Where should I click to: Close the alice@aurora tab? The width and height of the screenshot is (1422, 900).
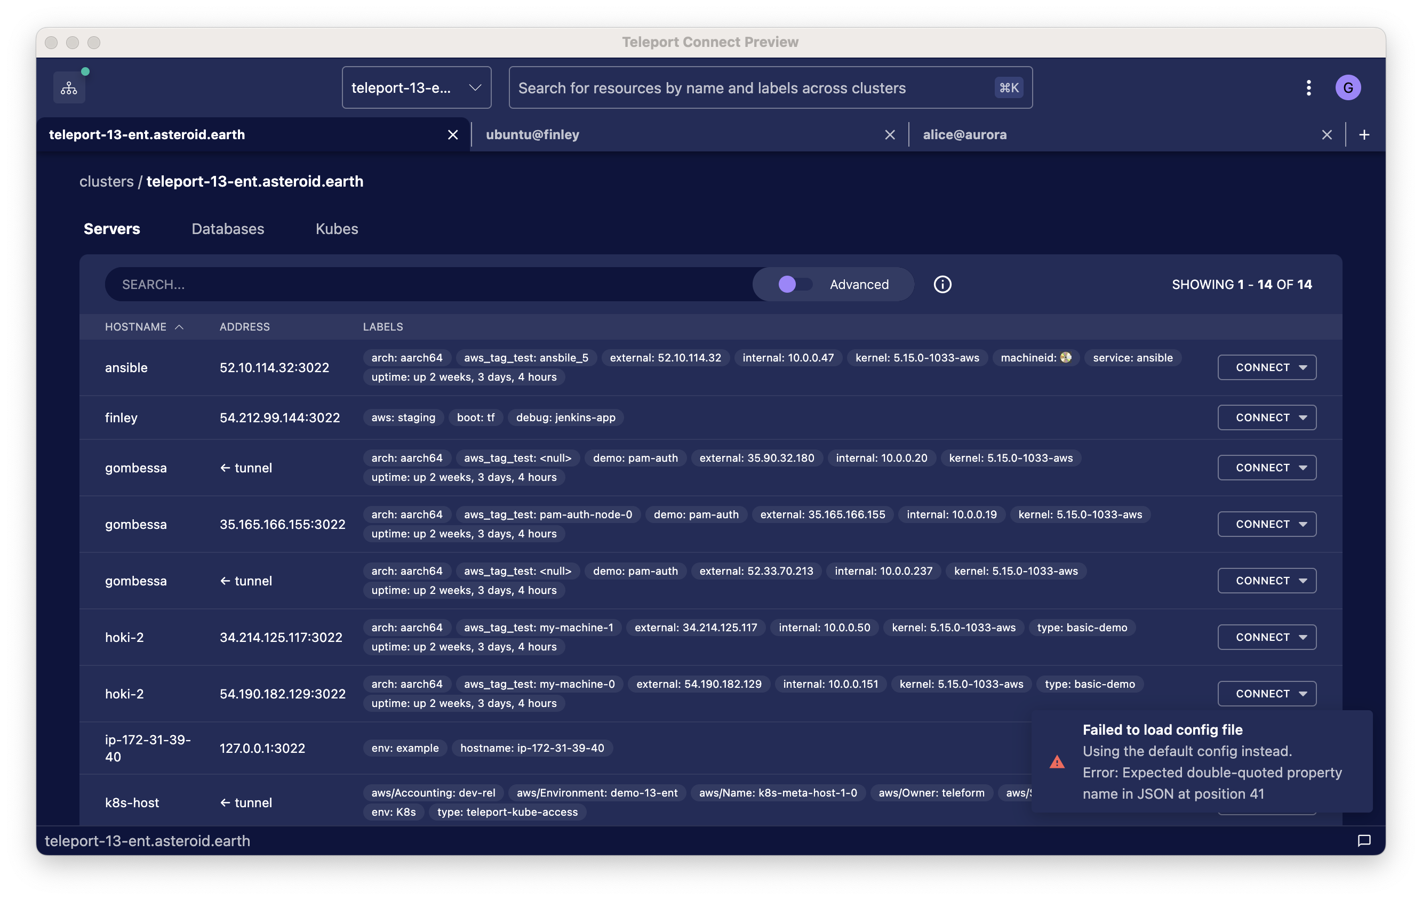1327,134
